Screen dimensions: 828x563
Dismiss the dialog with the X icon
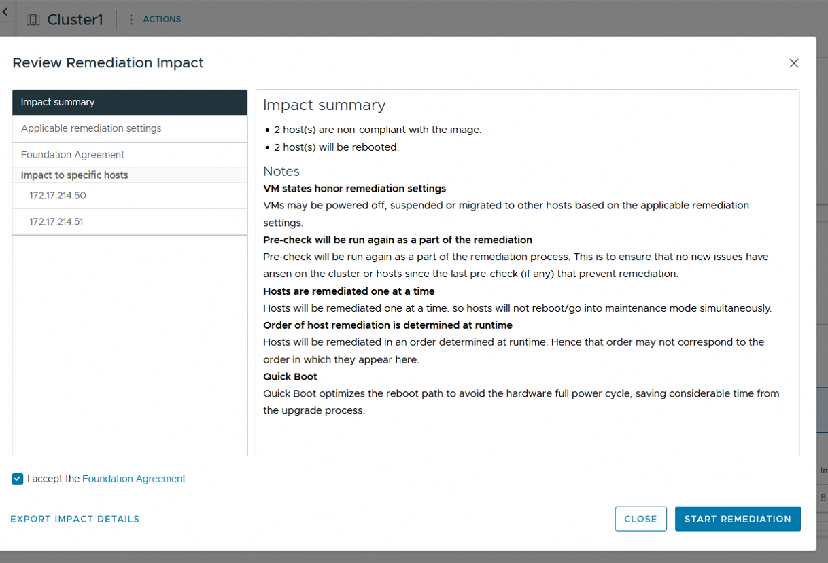tap(793, 63)
